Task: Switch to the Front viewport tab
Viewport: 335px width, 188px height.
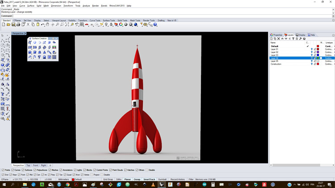Action: 35,165
